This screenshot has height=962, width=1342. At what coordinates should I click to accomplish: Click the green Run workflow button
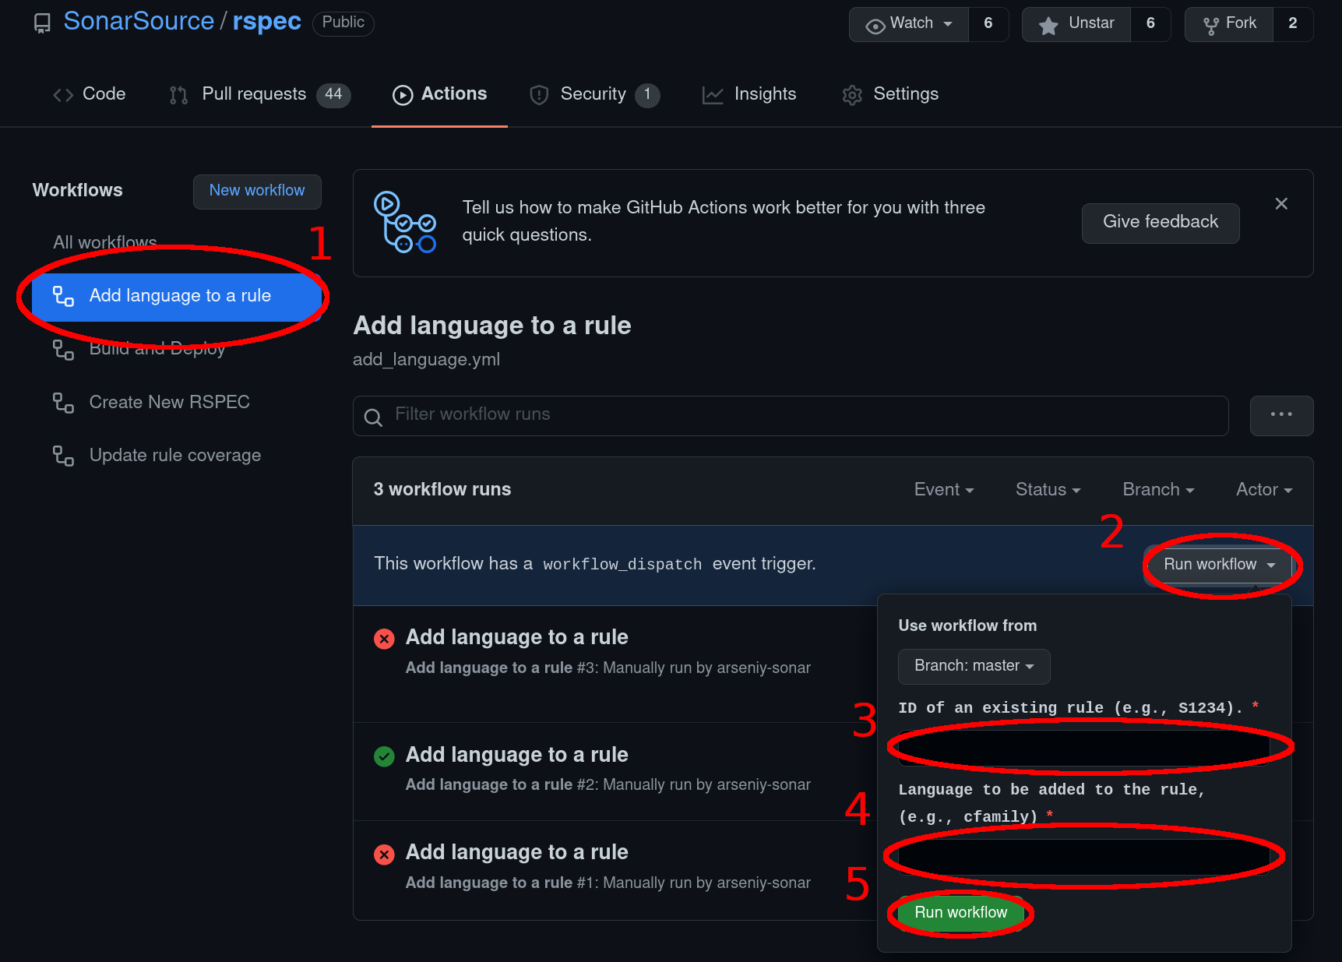[x=960, y=913]
